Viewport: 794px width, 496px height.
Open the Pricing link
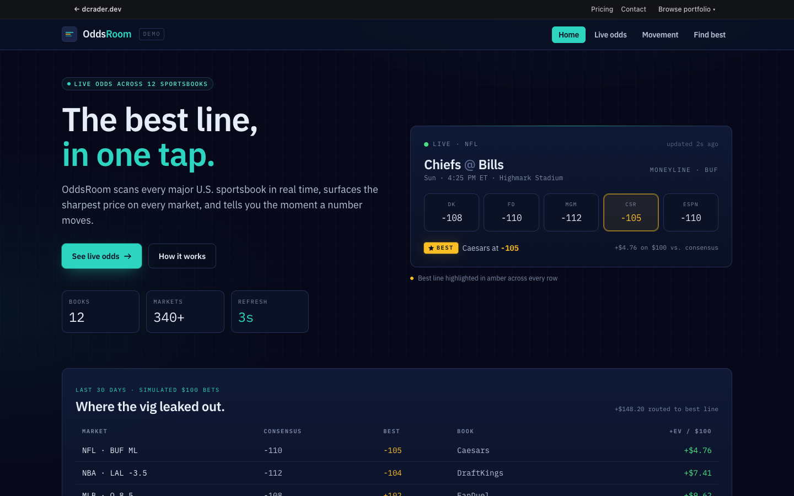(602, 9)
